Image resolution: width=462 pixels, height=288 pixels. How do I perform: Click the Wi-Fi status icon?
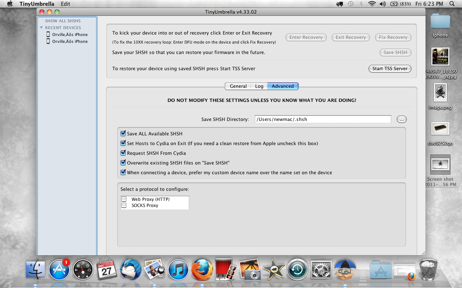[372, 4]
